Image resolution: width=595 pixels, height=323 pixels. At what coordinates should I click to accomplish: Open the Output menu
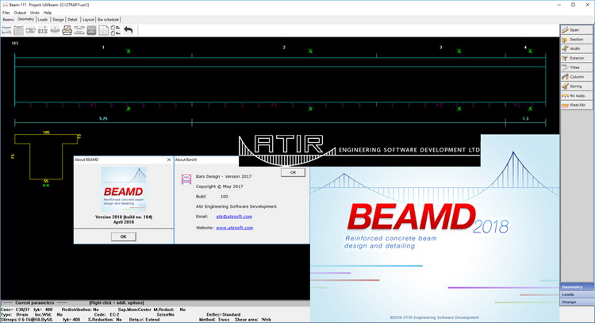click(20, 13)
